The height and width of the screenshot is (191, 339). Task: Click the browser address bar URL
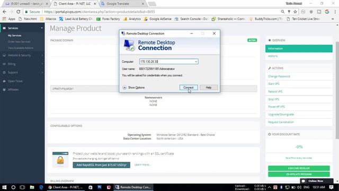point(100,12)
